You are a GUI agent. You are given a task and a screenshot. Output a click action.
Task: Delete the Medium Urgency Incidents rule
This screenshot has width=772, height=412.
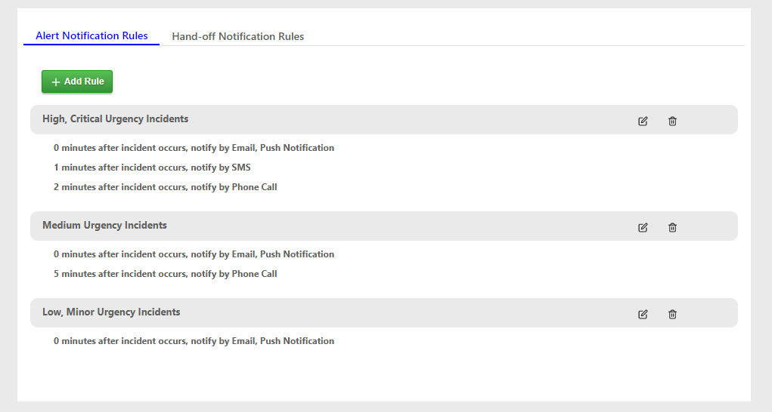tap(672, 227)
